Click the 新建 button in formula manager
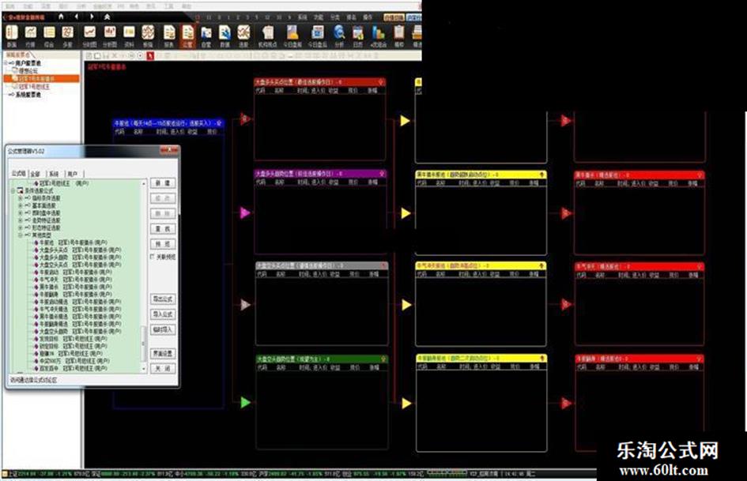This screenshot has width=747, height=481. 162,183
